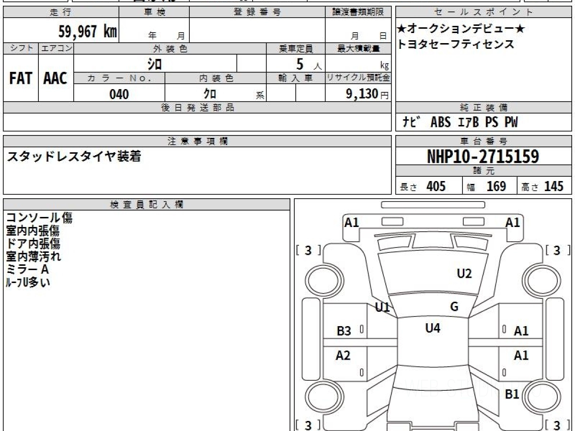The height and width of the screenshot is (431, 575).
Task: Click the 室内内張傷 inspector note
Action: coord(33,231)
